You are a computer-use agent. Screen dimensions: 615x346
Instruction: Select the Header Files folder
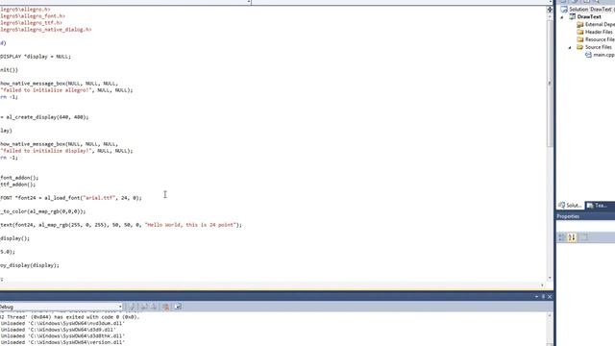click(599, 32)
